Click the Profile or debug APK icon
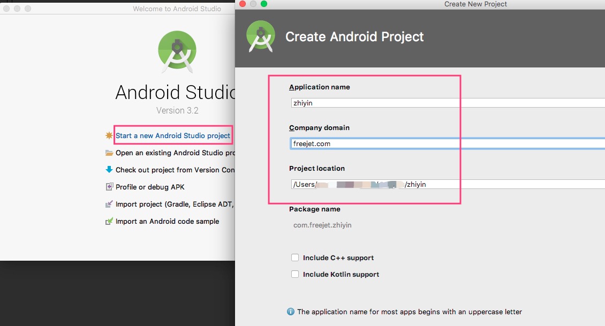The height and width of the screenshot is (326, 605). click(109, 187)
